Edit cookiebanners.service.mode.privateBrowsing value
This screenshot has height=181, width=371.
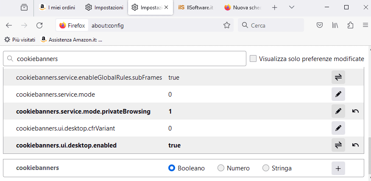[338, 111]
